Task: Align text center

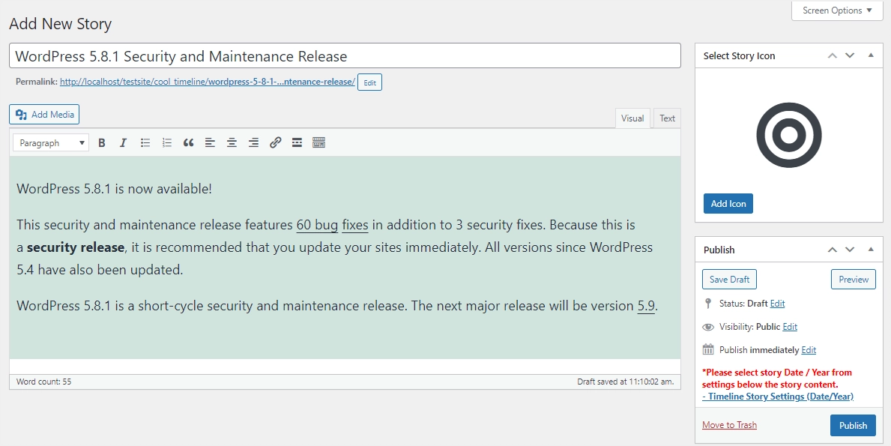Action: 232,142
